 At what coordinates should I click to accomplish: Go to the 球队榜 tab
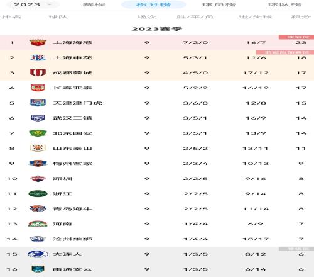pyautogui.click(x=284, y=4)
